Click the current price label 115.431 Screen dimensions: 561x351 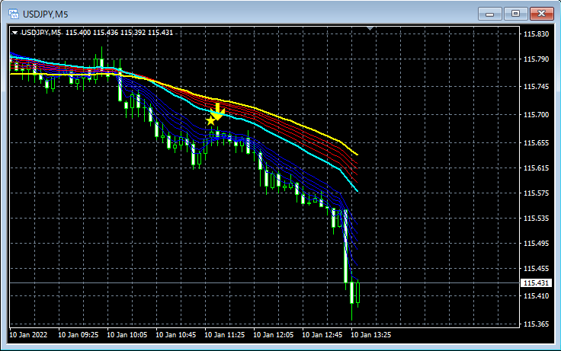click(x=536, y=282)
